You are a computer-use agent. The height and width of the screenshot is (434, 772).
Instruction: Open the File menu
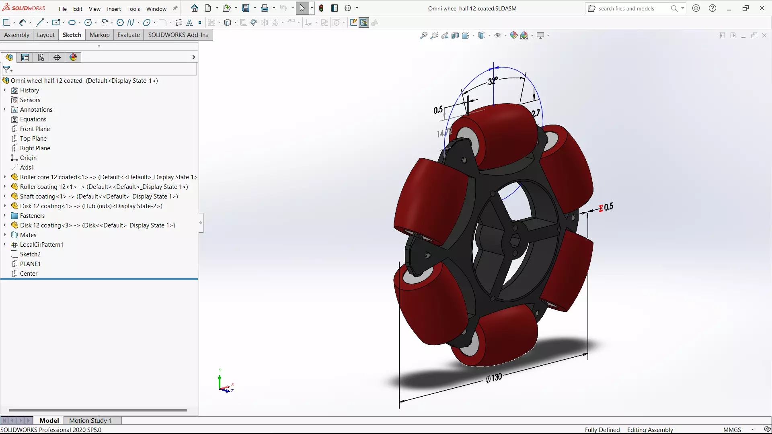point(63,9)
